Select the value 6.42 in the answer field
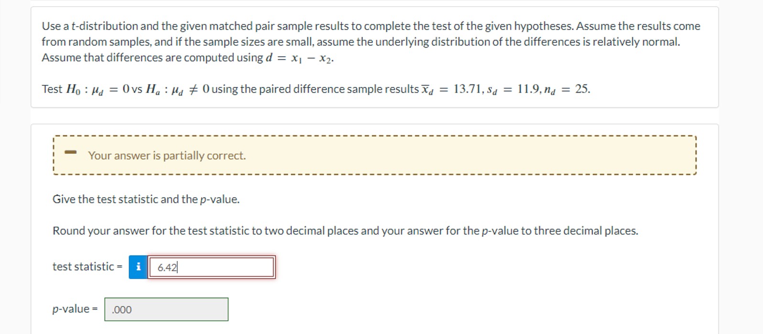 coord(167,267)
